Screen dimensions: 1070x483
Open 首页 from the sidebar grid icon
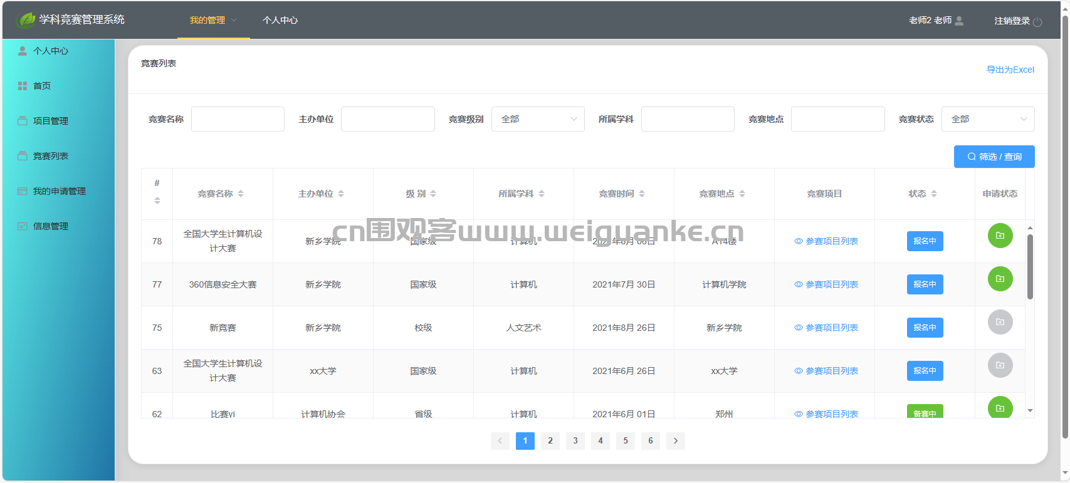pyautogui.click(x=23, y=86)
